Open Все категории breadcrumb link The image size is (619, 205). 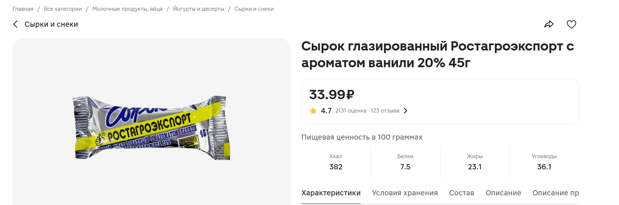[x=63, y=9]
